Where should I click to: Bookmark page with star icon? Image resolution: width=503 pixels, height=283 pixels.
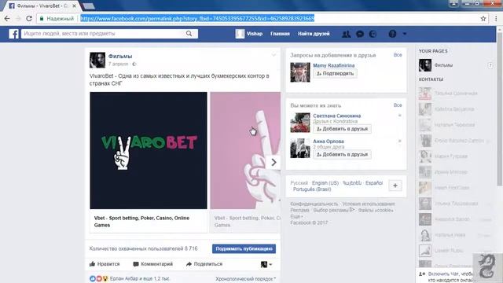tap(483, 19)
